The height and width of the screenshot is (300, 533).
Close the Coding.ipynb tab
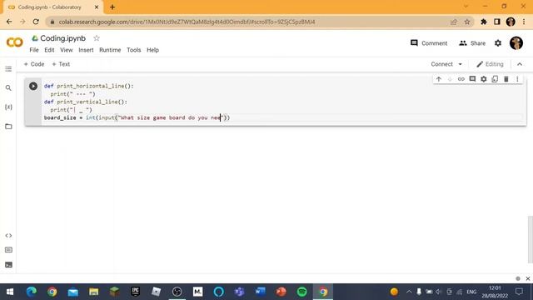[97, 7]
